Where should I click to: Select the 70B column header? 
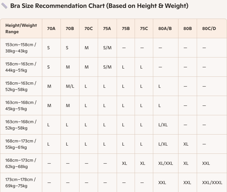pyautogui.click(x=70, y=28)
